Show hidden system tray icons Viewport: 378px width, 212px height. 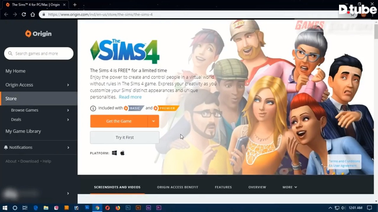[330, 208]
